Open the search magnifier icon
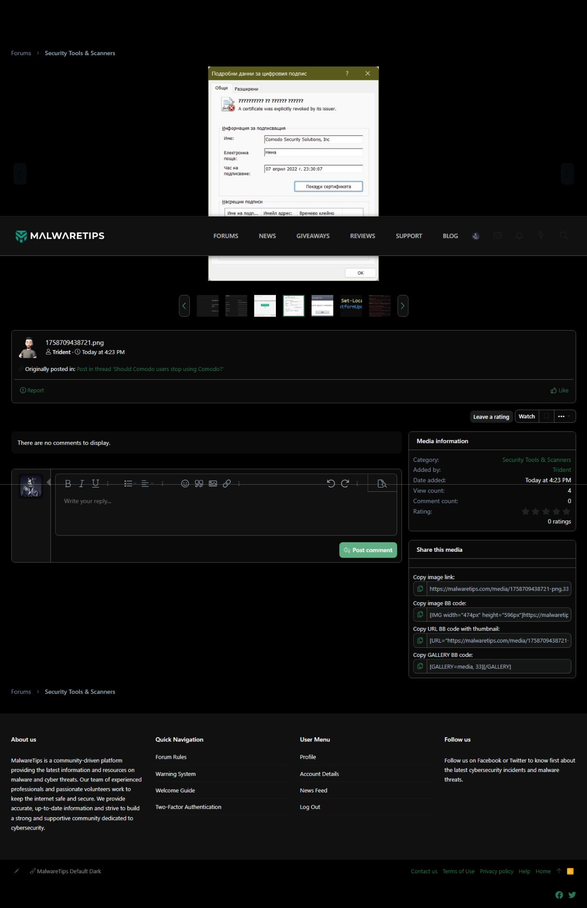 click(x=564, y=235)
